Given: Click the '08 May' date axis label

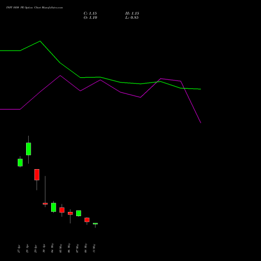Looking at the screenshot, I should [86, 248].
